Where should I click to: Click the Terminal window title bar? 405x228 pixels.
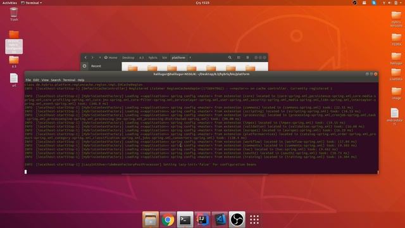coord(201,74)
